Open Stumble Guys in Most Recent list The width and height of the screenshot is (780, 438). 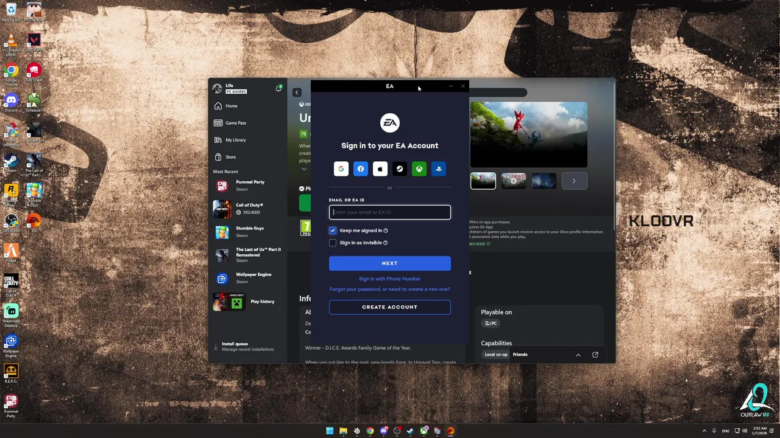pos(249,232)
